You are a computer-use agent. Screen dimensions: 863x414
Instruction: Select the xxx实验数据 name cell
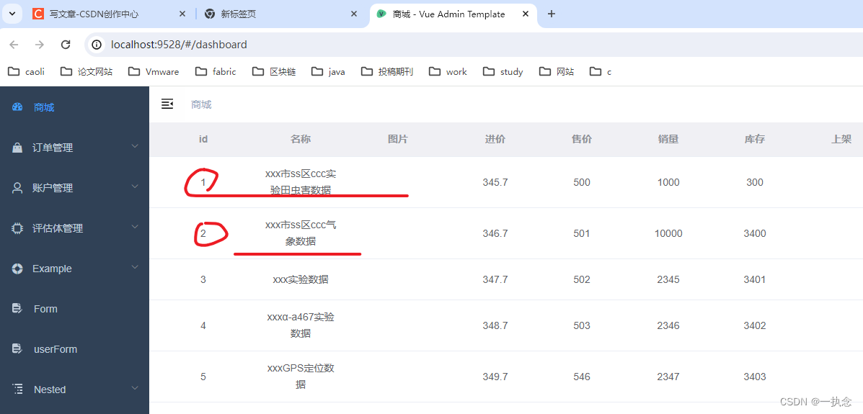pyautogui.click(x=301, y=279)
